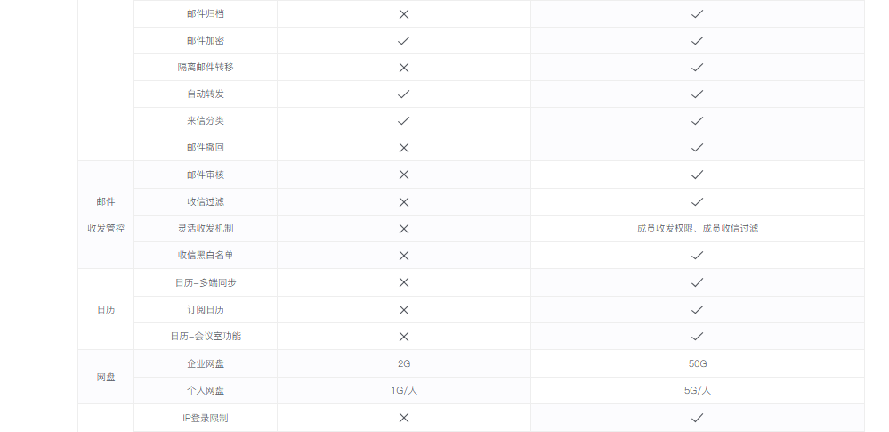The width and height of the screenshot is (889, 432).
Task: Click the 日历-多端同步 feature label
Action: click(x=206, y=282)
